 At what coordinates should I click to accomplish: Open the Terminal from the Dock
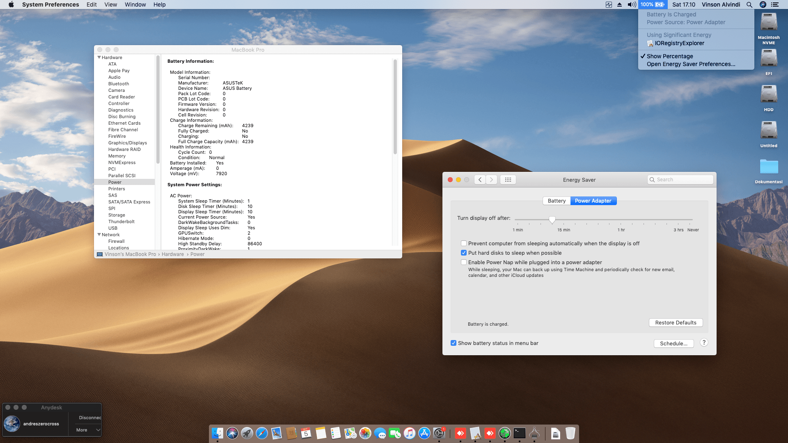519,434
